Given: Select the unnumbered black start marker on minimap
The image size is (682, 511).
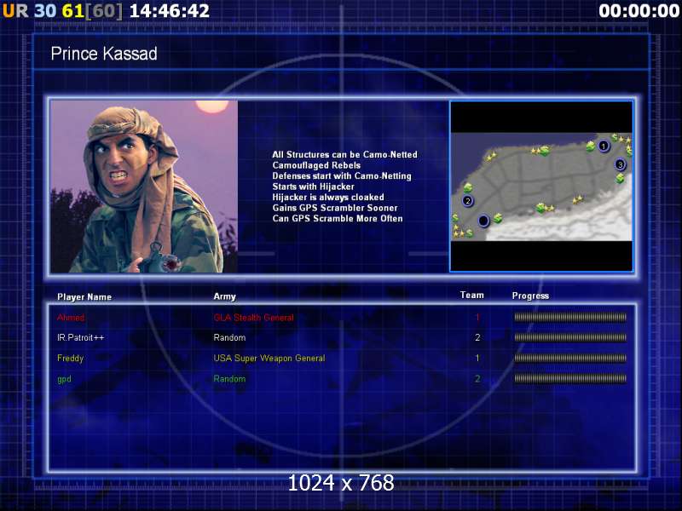Looking at the screenshot, I should click(x=483, y=221).
